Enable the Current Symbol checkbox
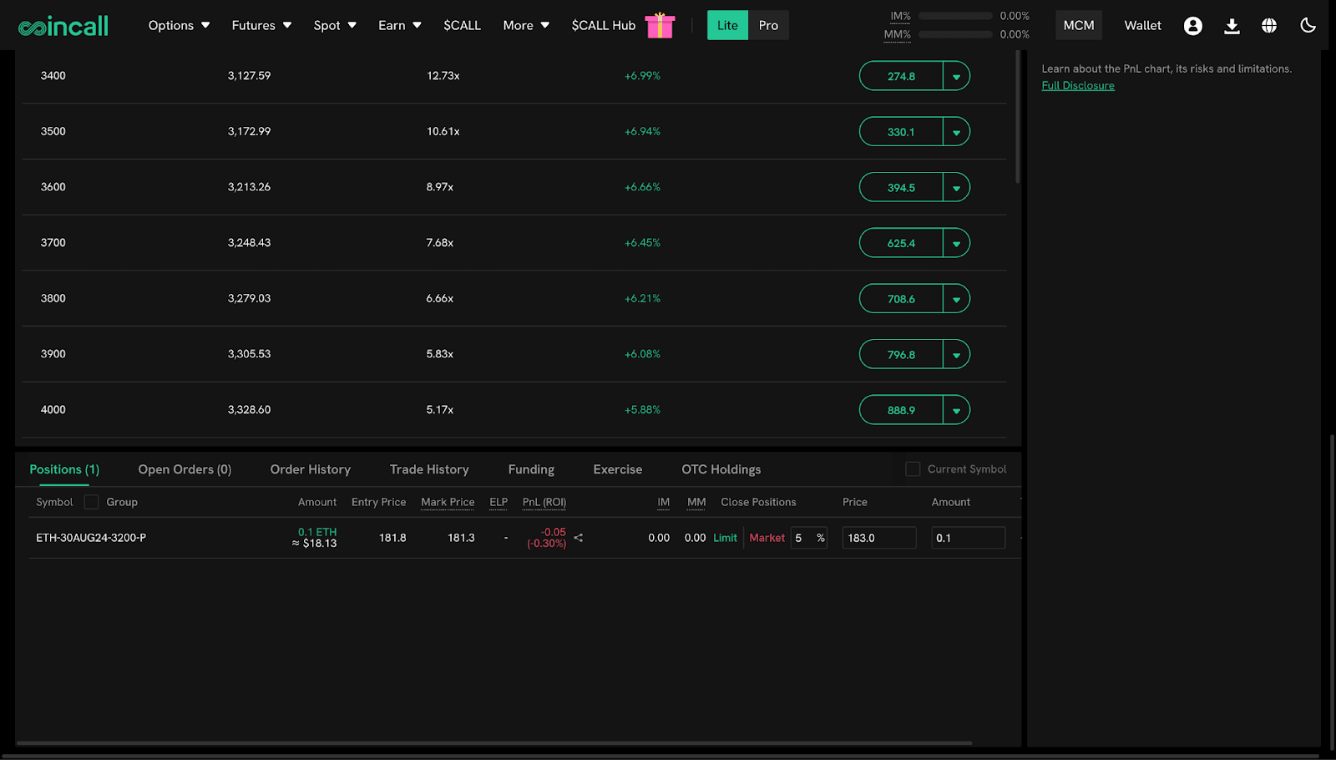1336x760 pixels. [912, 469]
